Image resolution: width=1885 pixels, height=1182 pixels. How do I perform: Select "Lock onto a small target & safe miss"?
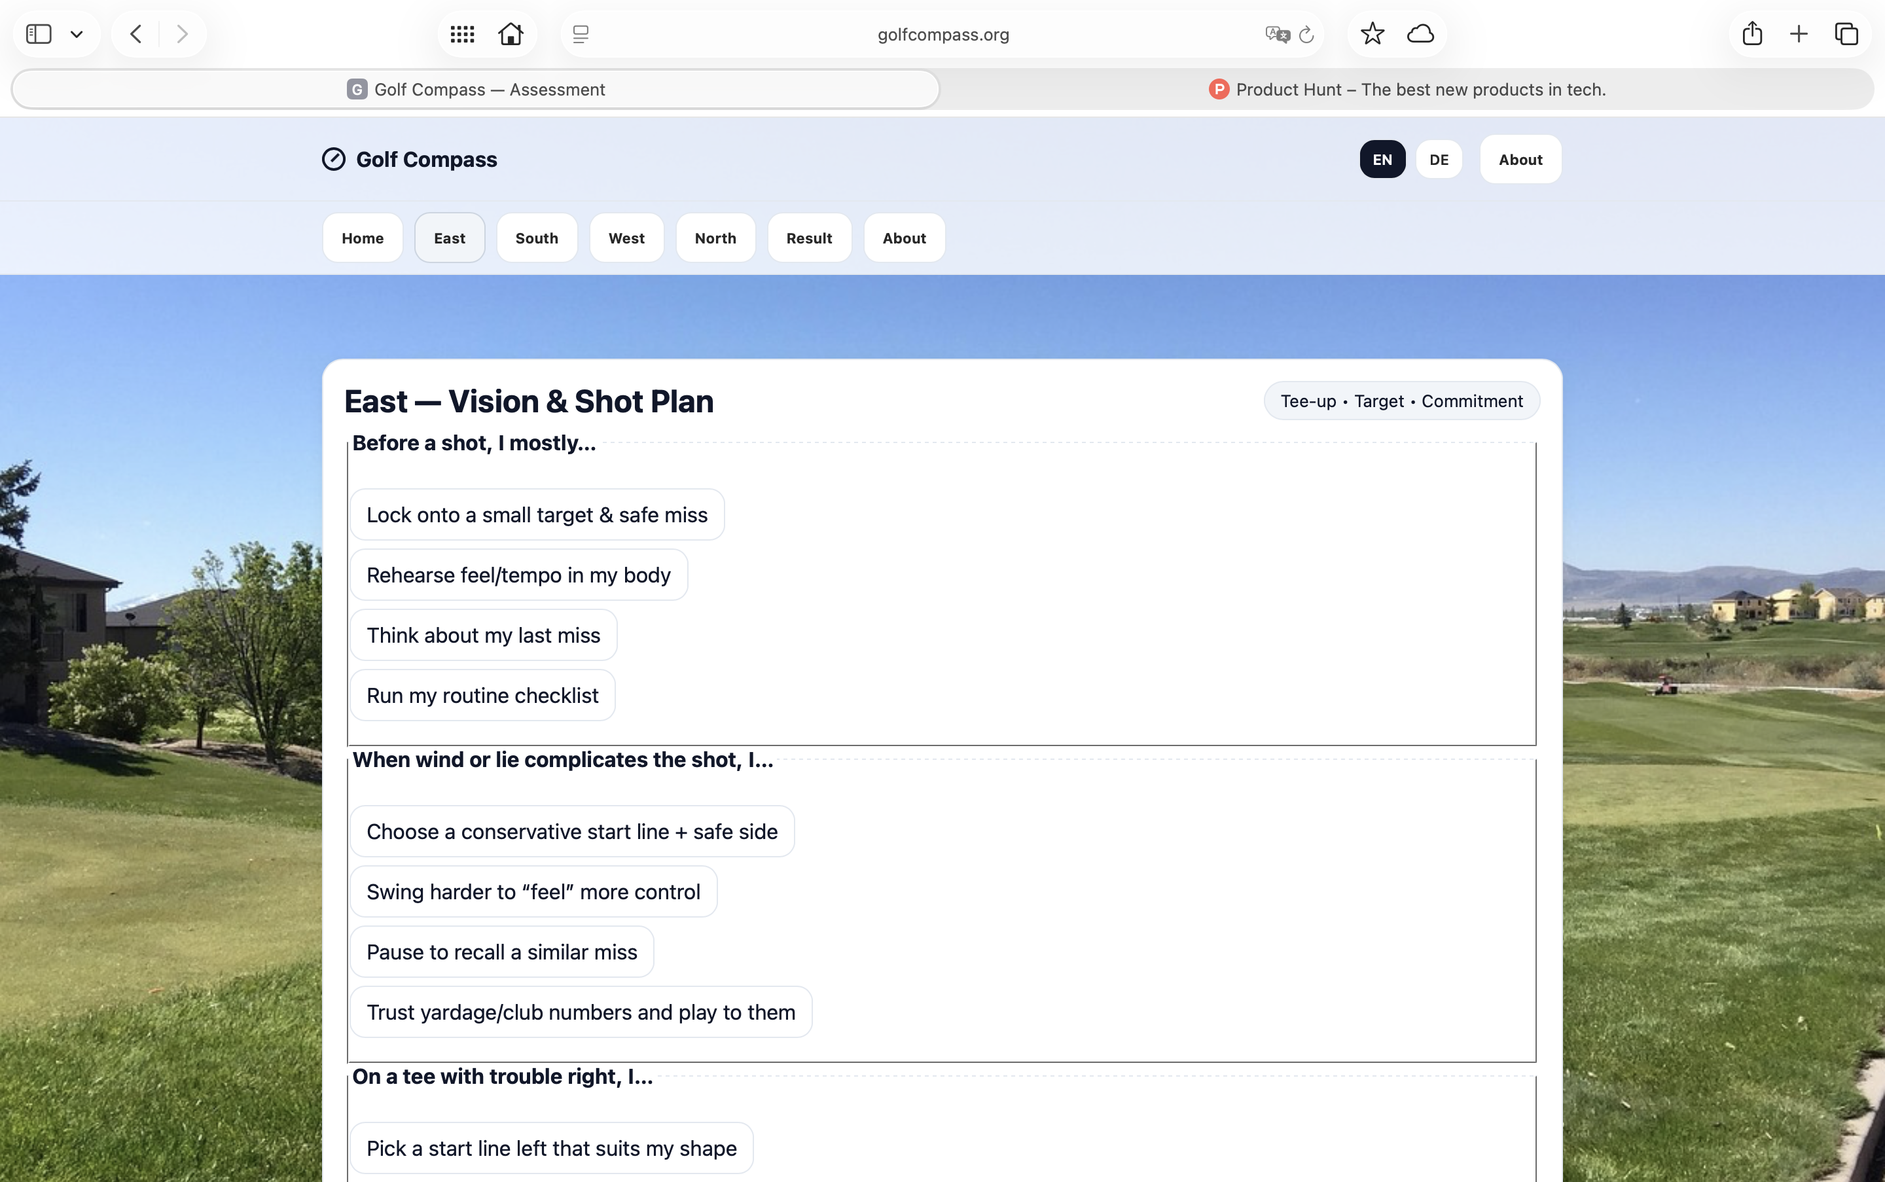point(537,515)
